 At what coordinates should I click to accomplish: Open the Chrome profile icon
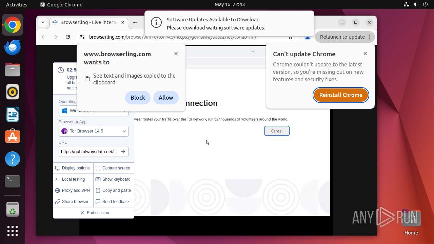click(x=308, y=37)
